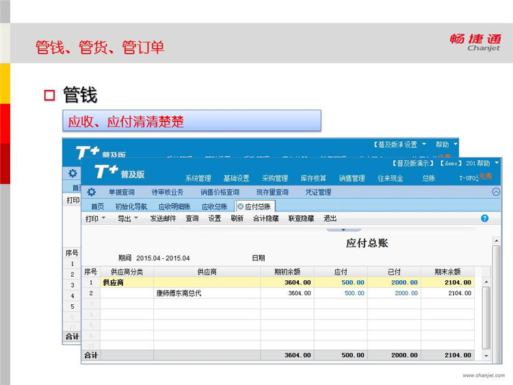
Task: Collapse the shortcut bar with circular chevron icon
Action: (x=496, y=192)
